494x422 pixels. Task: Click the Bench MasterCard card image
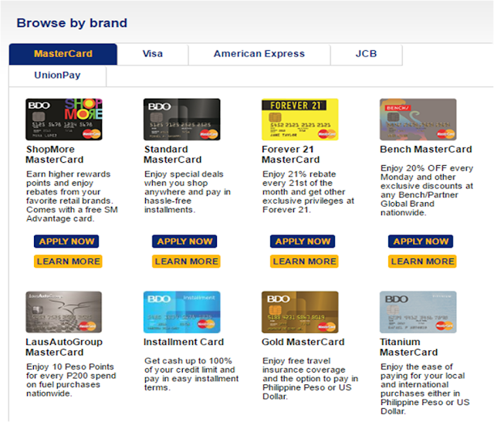point(418,120)
